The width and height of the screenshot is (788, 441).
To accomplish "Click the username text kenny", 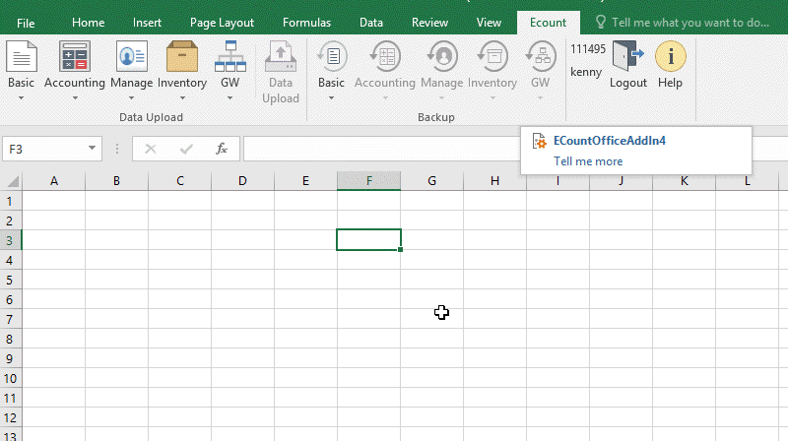I will (586, 72).
